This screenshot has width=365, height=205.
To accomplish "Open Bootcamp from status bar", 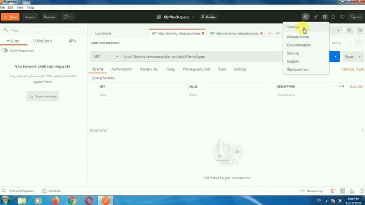I will point(311,191).
